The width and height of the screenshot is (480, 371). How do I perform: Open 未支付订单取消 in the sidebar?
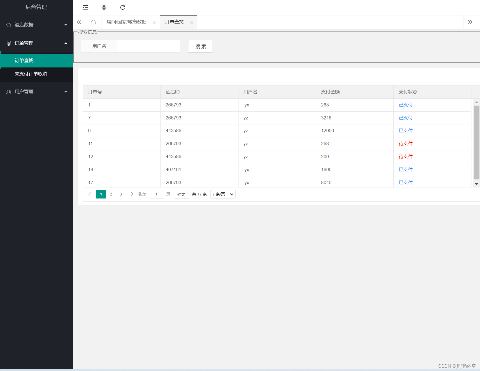(x=37, y=74)
